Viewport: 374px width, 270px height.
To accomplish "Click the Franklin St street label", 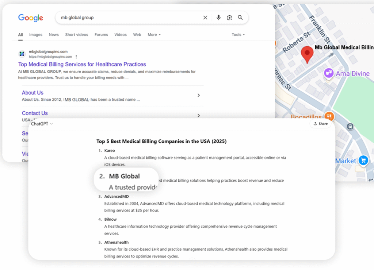I will [320, 30].
